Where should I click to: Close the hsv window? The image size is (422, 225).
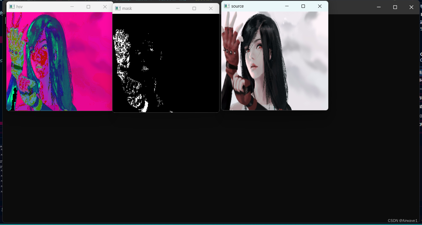coord(105,7)
